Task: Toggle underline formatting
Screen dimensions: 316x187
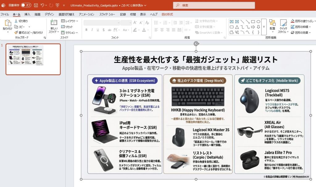Action: coord(98,29)
